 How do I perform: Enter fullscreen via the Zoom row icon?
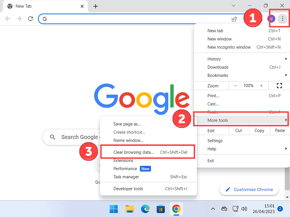tap(279, 85)
